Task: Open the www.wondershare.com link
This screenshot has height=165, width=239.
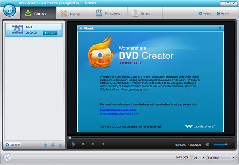Action: [118, 109]
